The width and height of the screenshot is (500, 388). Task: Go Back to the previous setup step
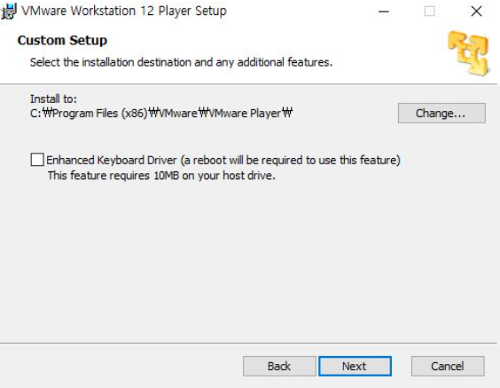279,366
